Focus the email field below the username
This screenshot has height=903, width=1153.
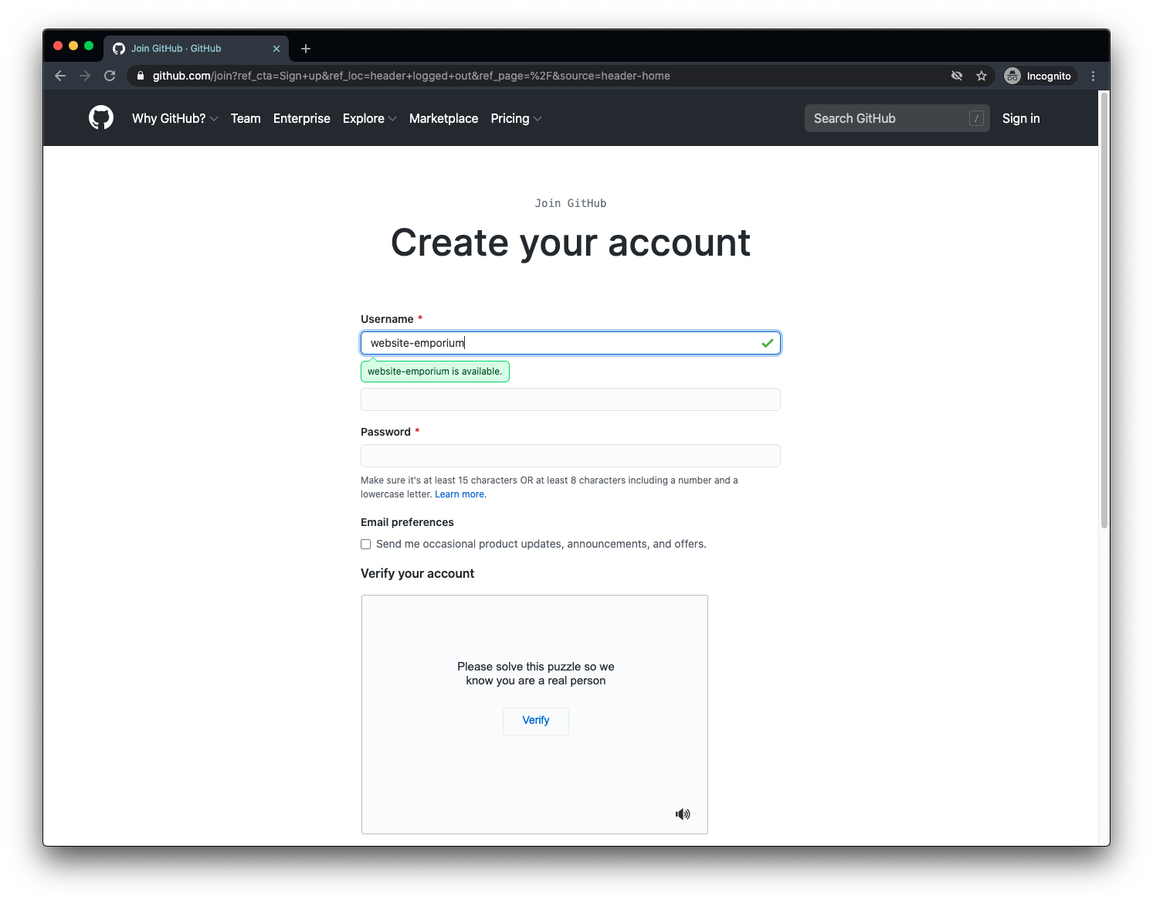[571, 399]
